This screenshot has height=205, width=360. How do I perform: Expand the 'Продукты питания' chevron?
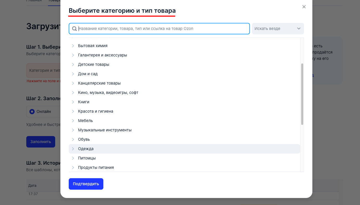coord(73,168)
